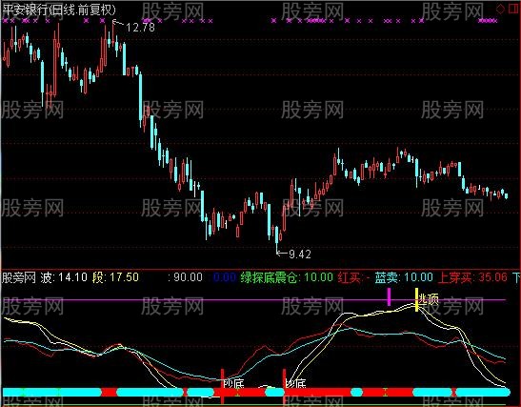Click the magenta vertical signal marker
Screen dimensions: 521x407
[390, 297]
